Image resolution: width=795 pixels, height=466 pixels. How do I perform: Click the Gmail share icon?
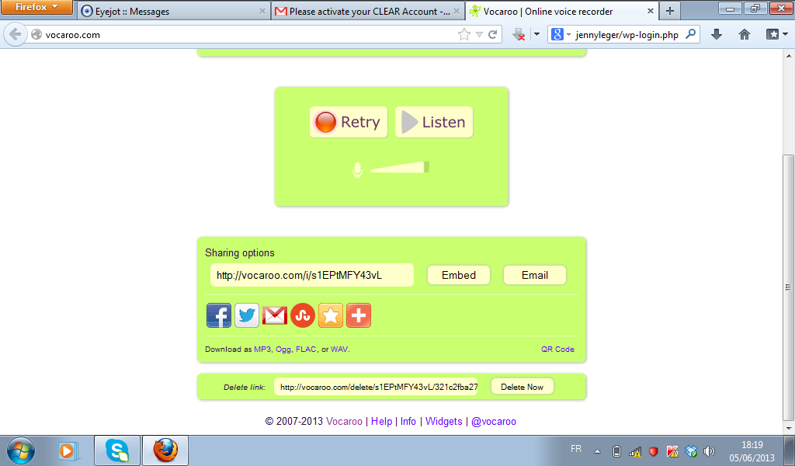275,315
